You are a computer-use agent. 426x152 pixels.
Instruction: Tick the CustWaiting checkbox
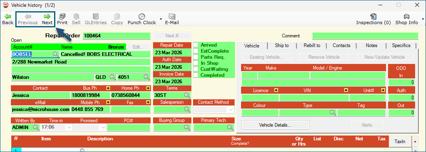(195, 69)
